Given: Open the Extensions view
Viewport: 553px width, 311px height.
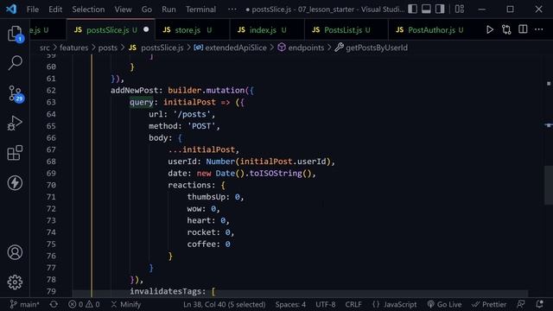Looking at the screenshot, I should click(x=15, y=153).
